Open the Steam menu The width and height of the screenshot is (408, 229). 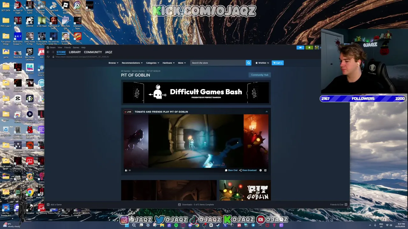pos(53,47)
